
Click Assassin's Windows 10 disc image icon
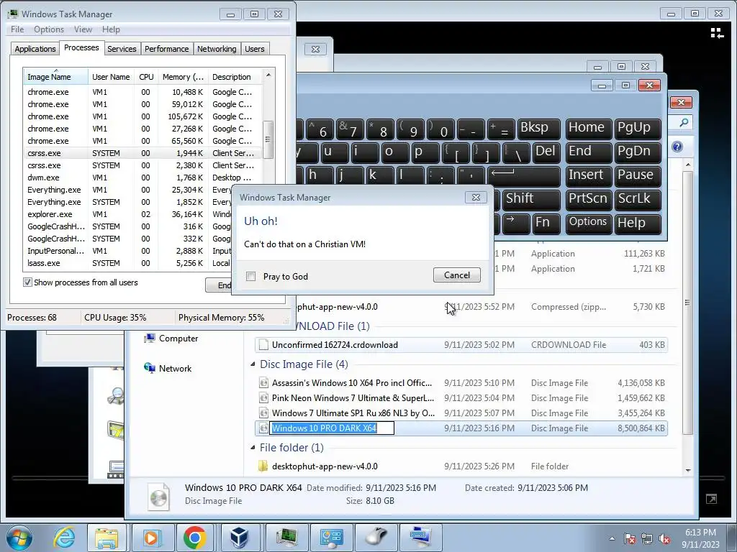click(263, 382)
